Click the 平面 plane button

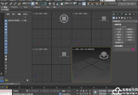(x=130, y=40)
